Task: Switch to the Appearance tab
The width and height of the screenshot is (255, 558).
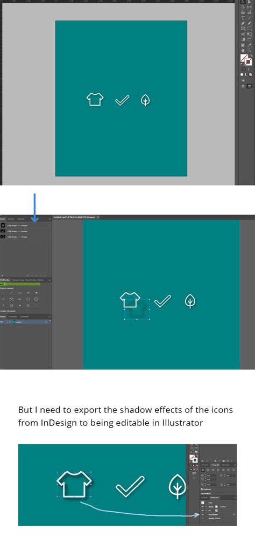Action: [215, 498]
